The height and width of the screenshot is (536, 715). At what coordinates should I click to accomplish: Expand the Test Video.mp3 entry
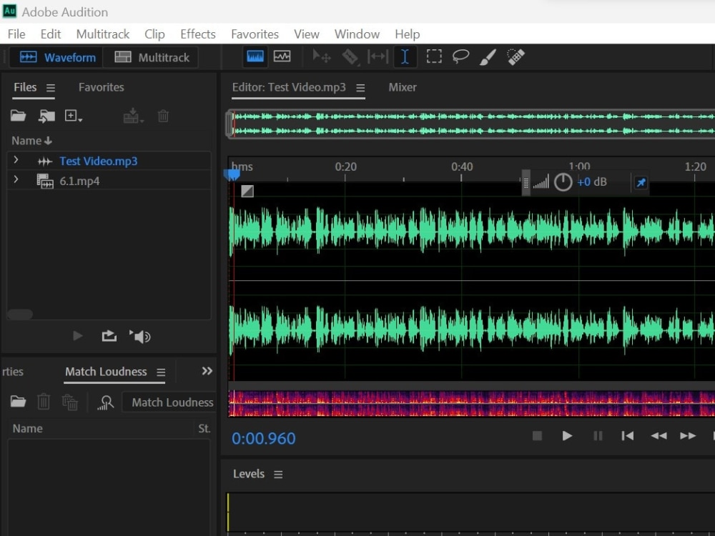click(x=16, y=160)
